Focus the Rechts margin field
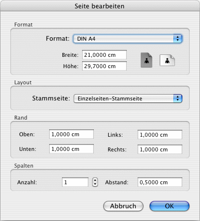This screenshot has width=200, height=221. pos(160,149)
